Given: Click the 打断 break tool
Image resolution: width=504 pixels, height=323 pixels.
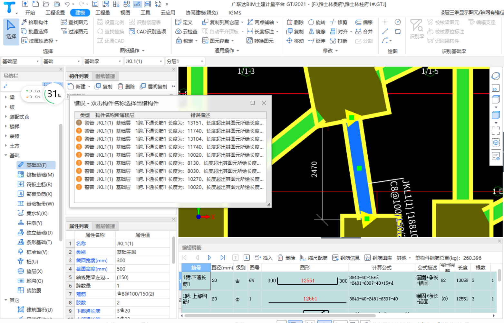Looking at the screenshot, I should point(339,41).
